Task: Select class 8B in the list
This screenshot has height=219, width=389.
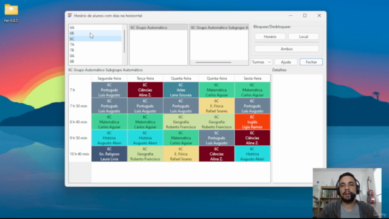Action: (x=95, y=61)
